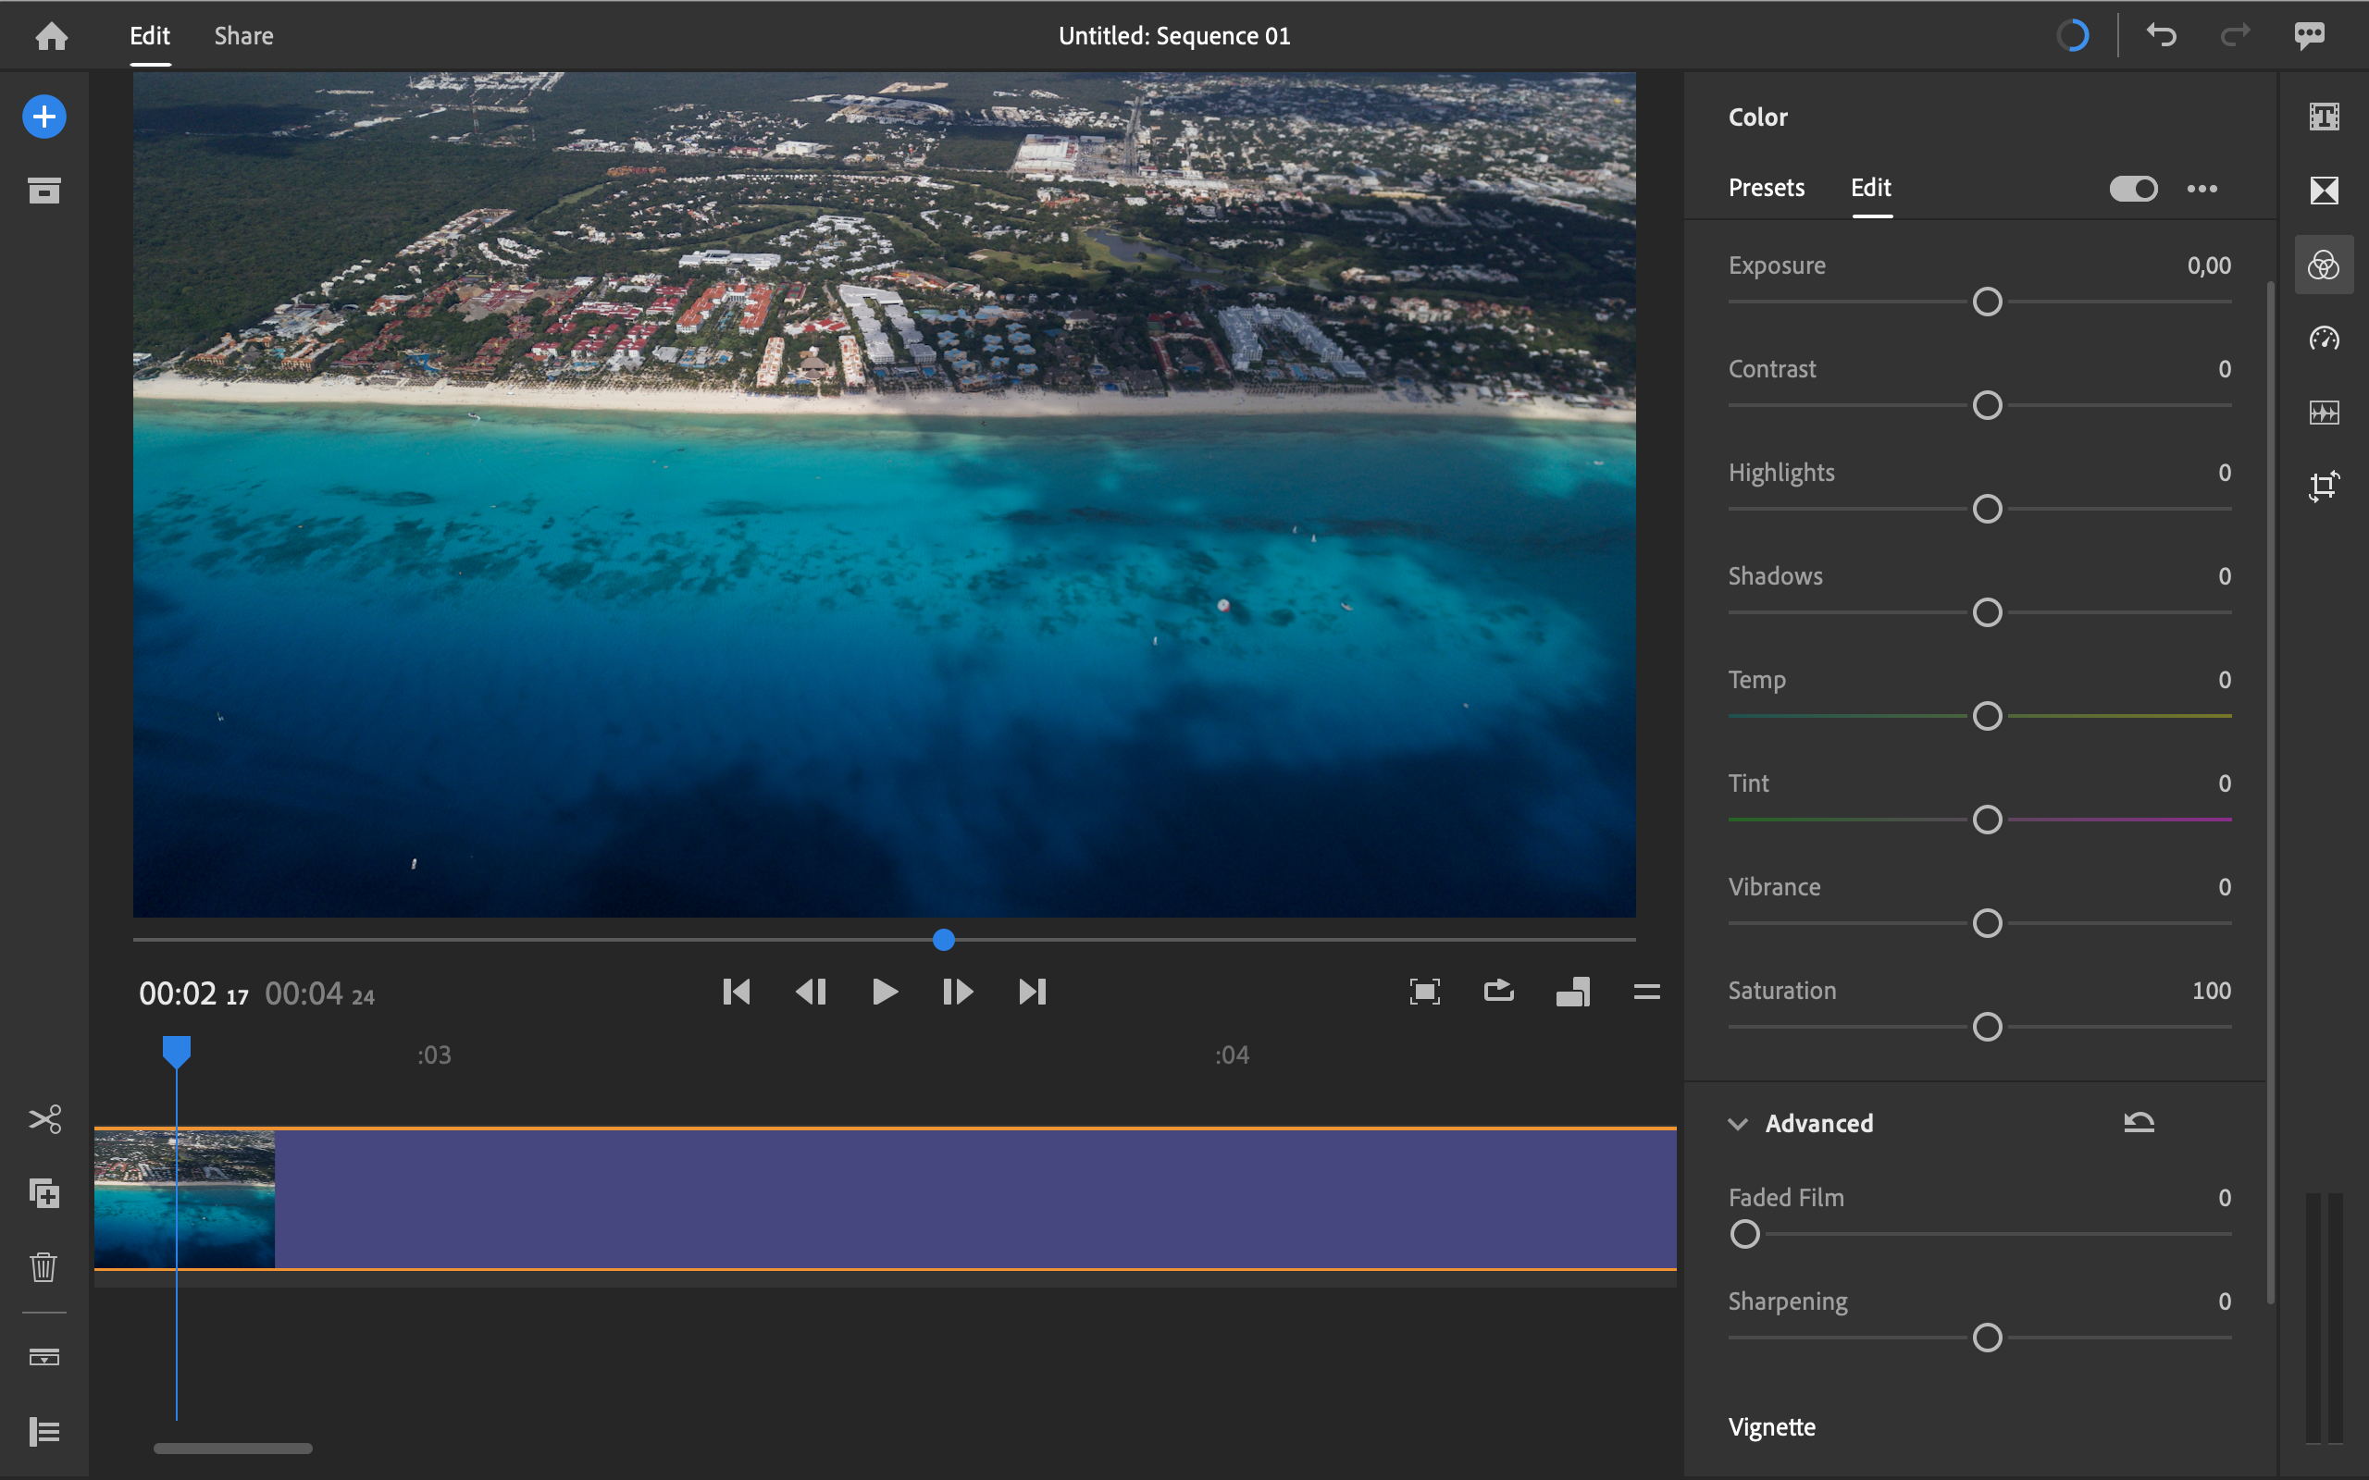Viewport: 2369px width, 1480px height.
Task: Delete the clip with the trash icon
Action: 44,1266
